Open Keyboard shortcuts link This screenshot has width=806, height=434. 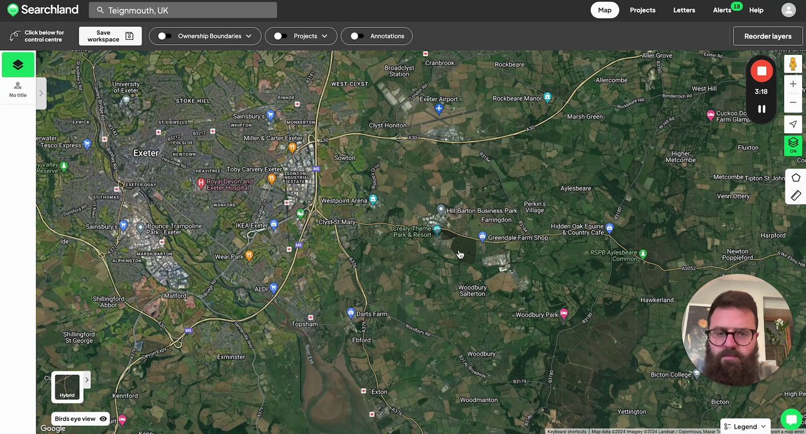pos(567,432)
